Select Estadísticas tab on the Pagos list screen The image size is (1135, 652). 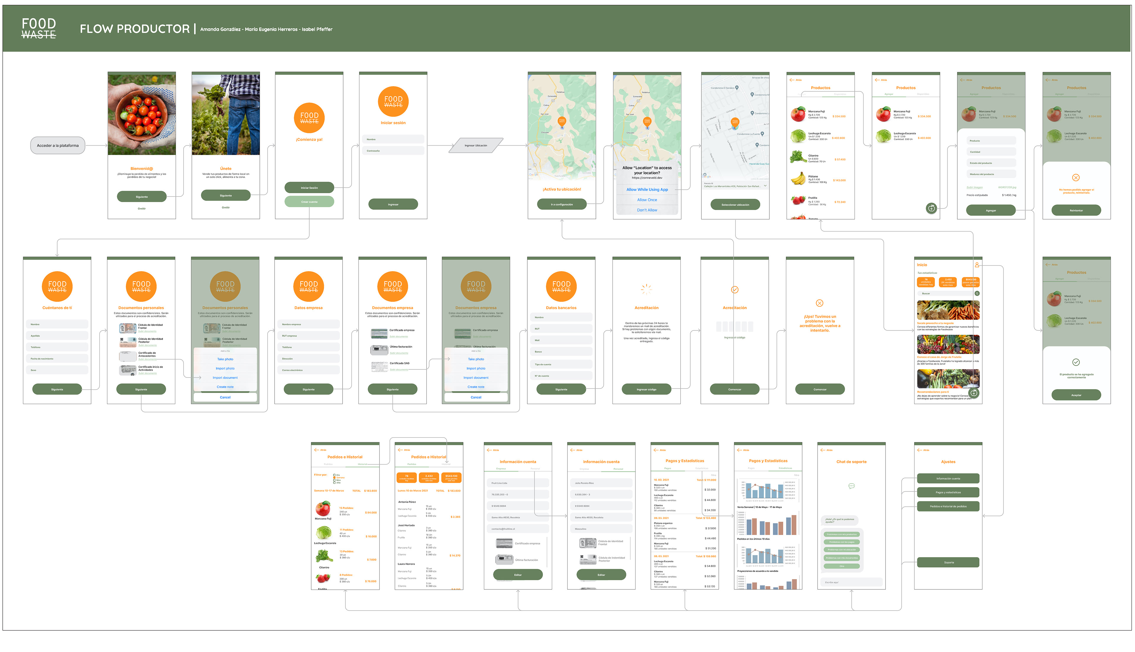(702, 469)
